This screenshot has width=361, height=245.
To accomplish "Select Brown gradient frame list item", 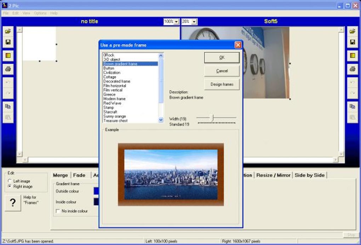I will [x=130, y=64].
